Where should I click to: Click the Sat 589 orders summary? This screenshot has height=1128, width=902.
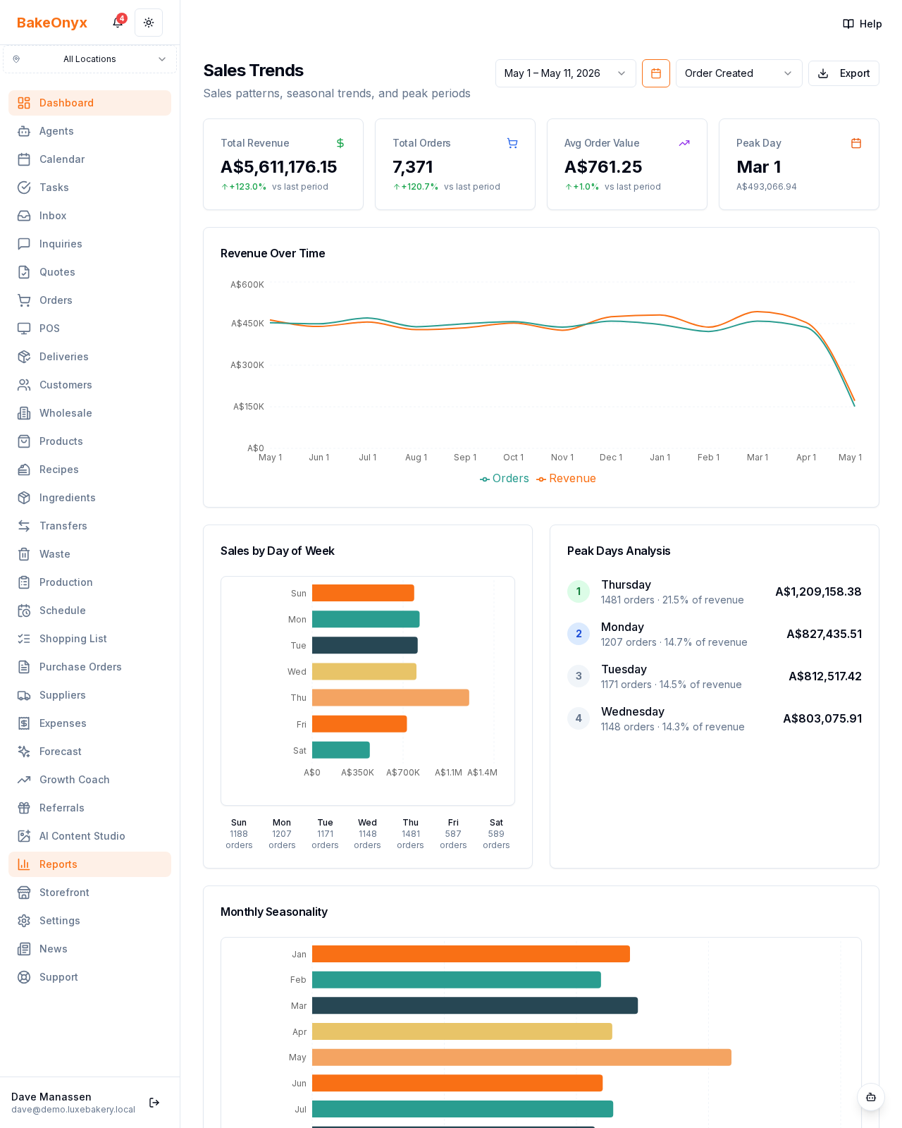tap(496, 834)
